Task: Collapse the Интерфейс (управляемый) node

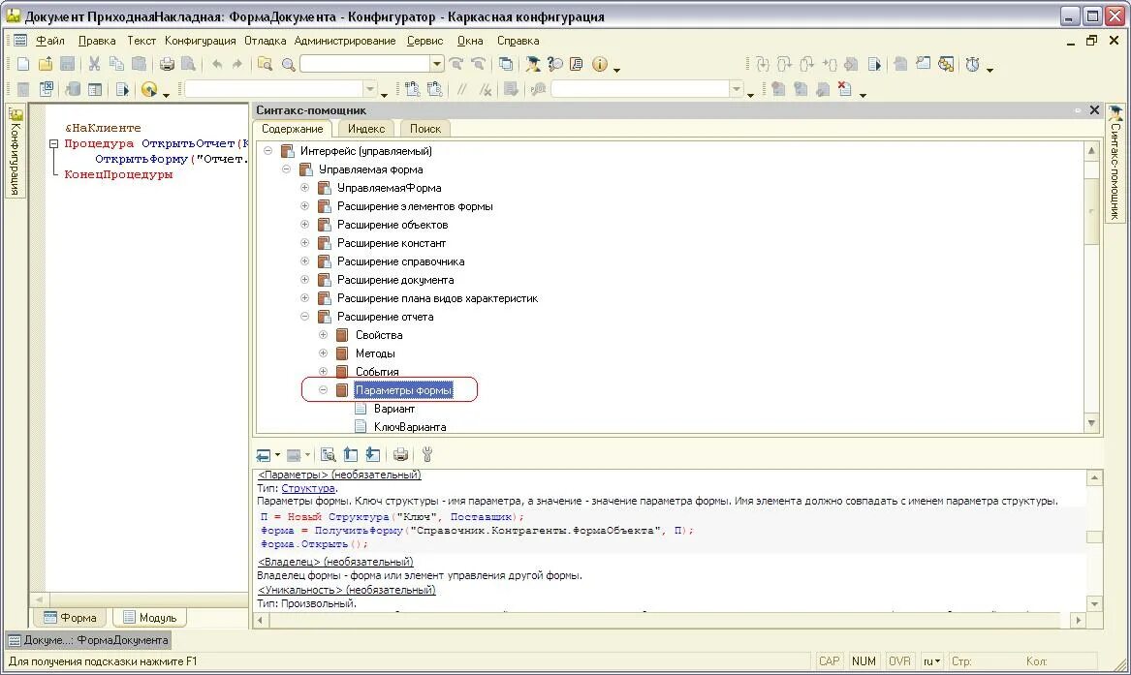Action: 267,151
